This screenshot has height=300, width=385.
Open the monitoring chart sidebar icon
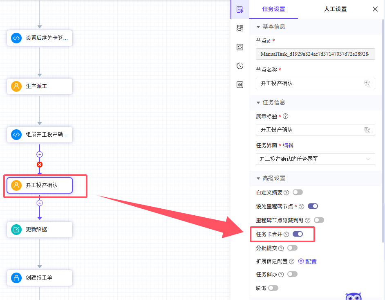coord(240,85)
